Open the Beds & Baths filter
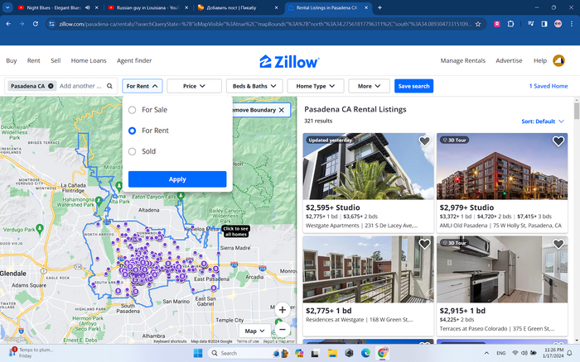This screenshot has width=580, height=362. [x=254, y=86]
